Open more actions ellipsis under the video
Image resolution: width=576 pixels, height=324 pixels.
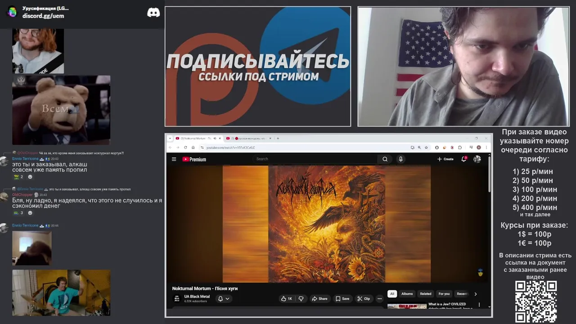(x=379, y=298)
